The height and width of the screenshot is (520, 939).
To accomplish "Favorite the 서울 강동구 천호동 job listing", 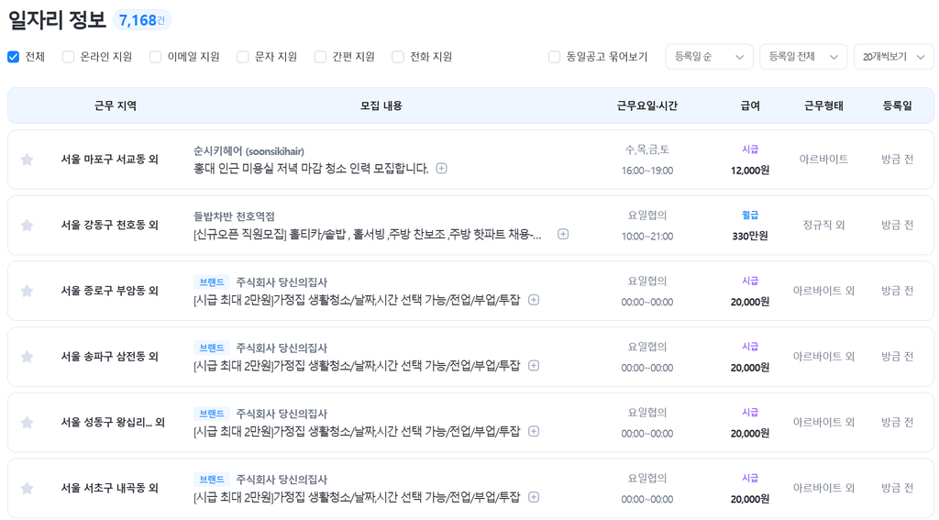I will tap(27, 226).
